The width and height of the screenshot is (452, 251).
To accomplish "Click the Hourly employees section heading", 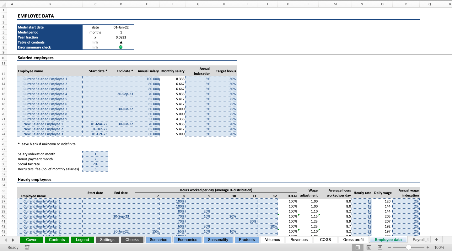I will [35, 180].
